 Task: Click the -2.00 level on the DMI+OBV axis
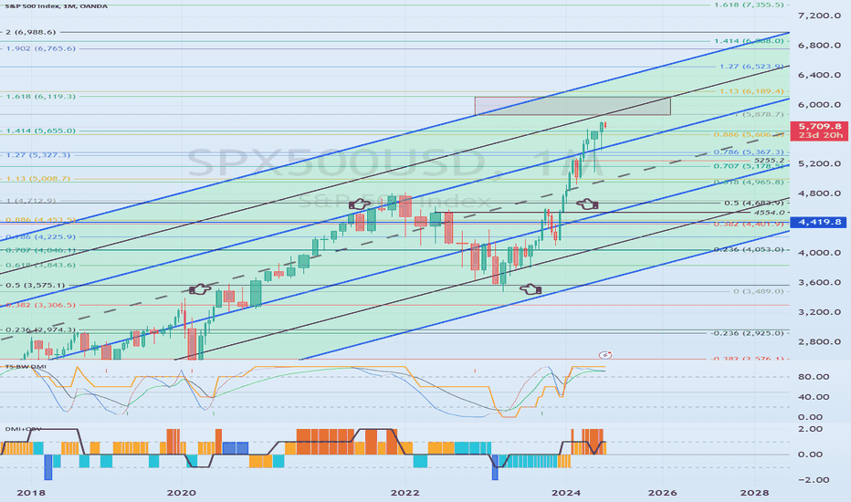click(x=814, y=480)
